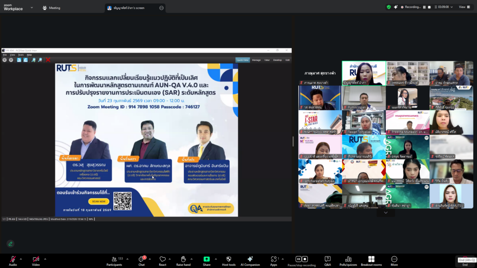Turn on the camera with Video button
Viewport: 477px width, 268px height.
click(36, 260)
